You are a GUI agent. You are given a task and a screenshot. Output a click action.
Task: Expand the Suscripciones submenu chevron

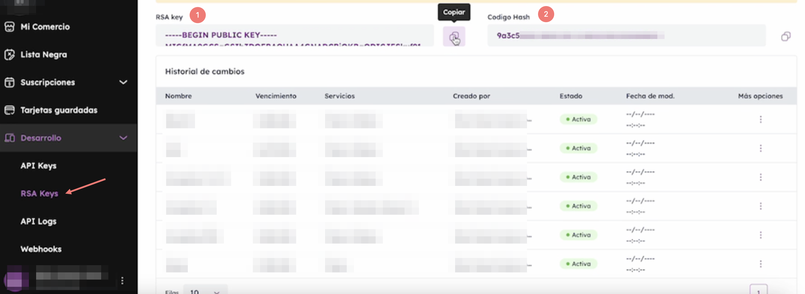[x=123, y=82]
